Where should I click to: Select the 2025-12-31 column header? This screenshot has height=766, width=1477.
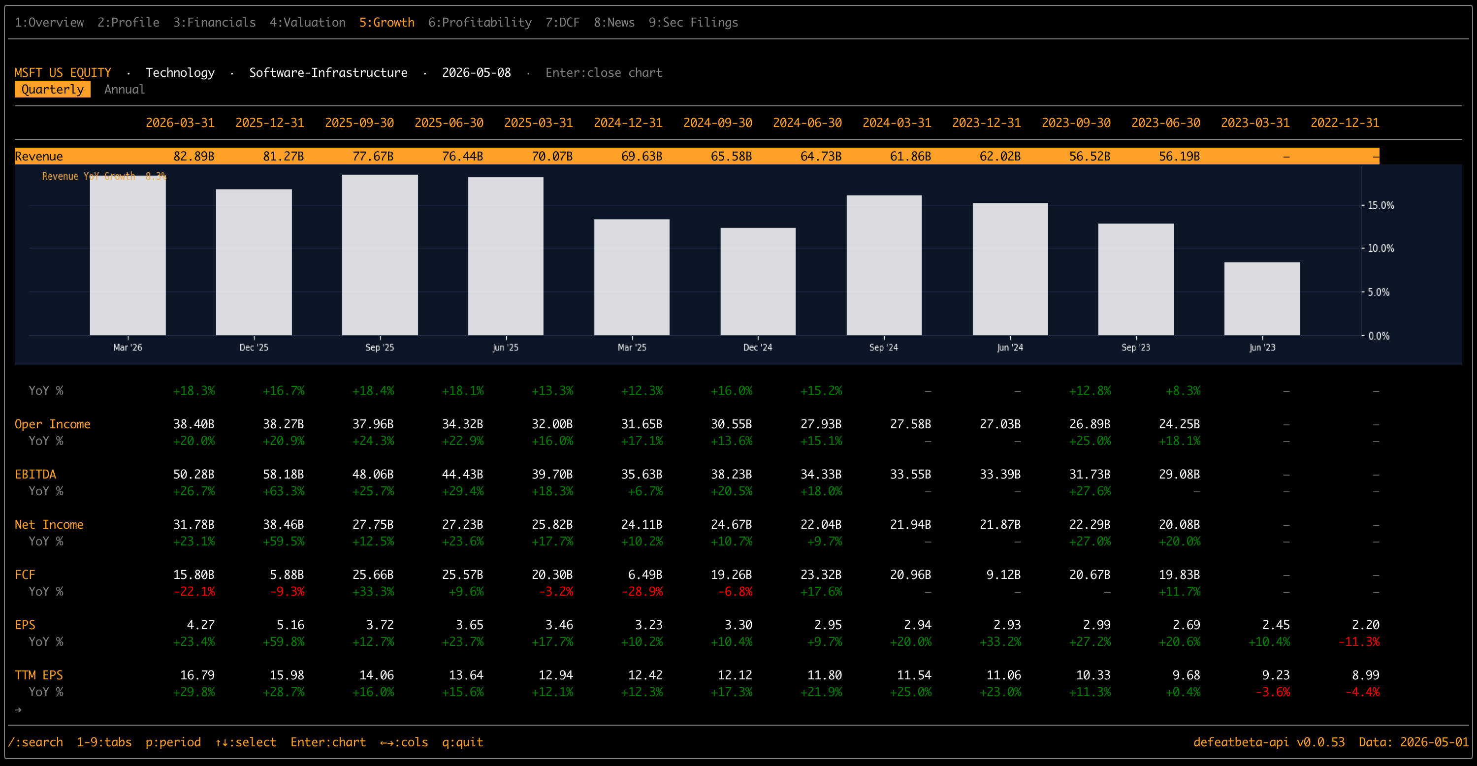[269, 123]
